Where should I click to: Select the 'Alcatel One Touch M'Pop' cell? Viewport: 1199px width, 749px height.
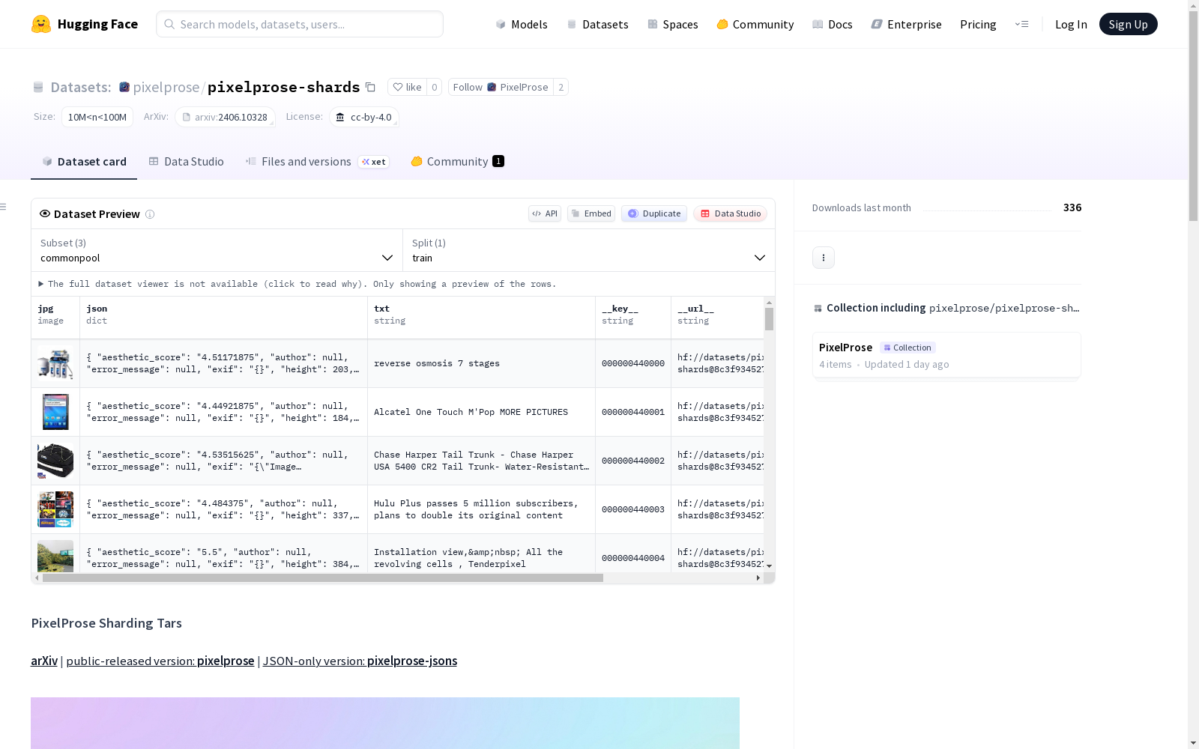[482, 412]
